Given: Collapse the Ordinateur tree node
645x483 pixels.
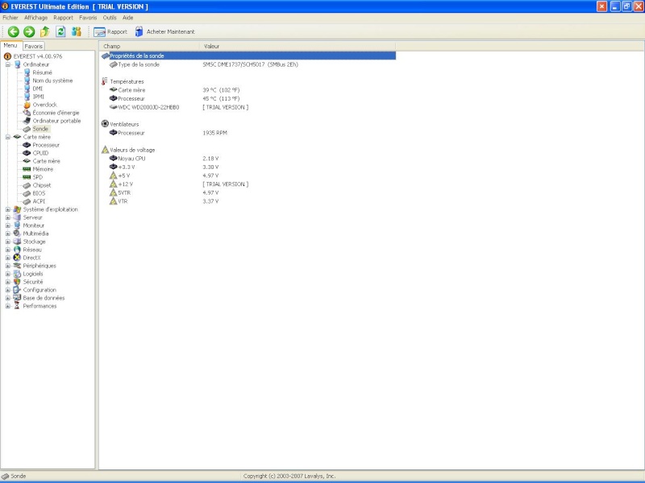Looking at the screenshot, I should [x=8, y=64].
